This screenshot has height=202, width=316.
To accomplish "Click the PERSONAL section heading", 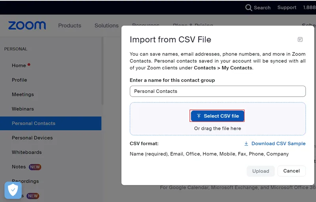I will coord(16,49).
